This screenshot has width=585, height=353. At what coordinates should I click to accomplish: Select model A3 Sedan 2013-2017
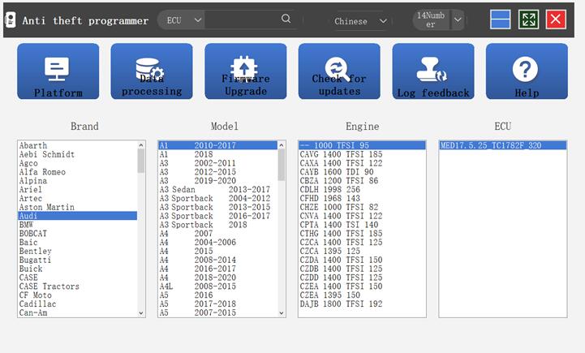[218, 190]
